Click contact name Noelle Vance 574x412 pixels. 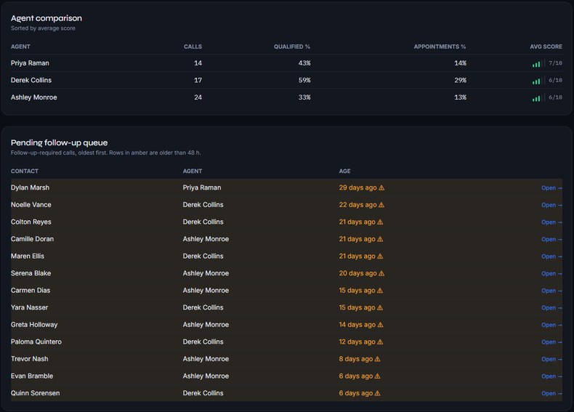pos(31,205)
